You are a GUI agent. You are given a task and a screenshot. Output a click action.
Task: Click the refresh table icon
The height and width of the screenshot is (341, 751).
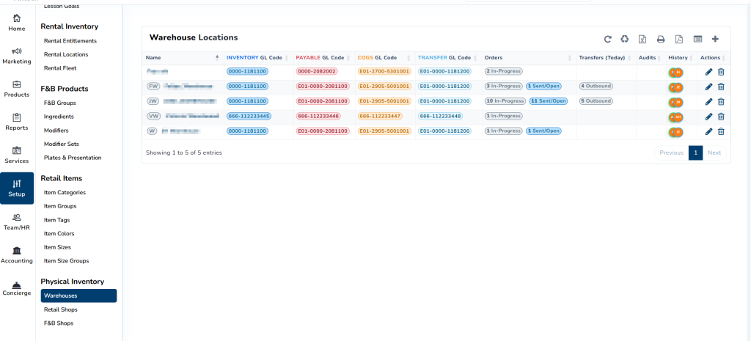point(607,39)
